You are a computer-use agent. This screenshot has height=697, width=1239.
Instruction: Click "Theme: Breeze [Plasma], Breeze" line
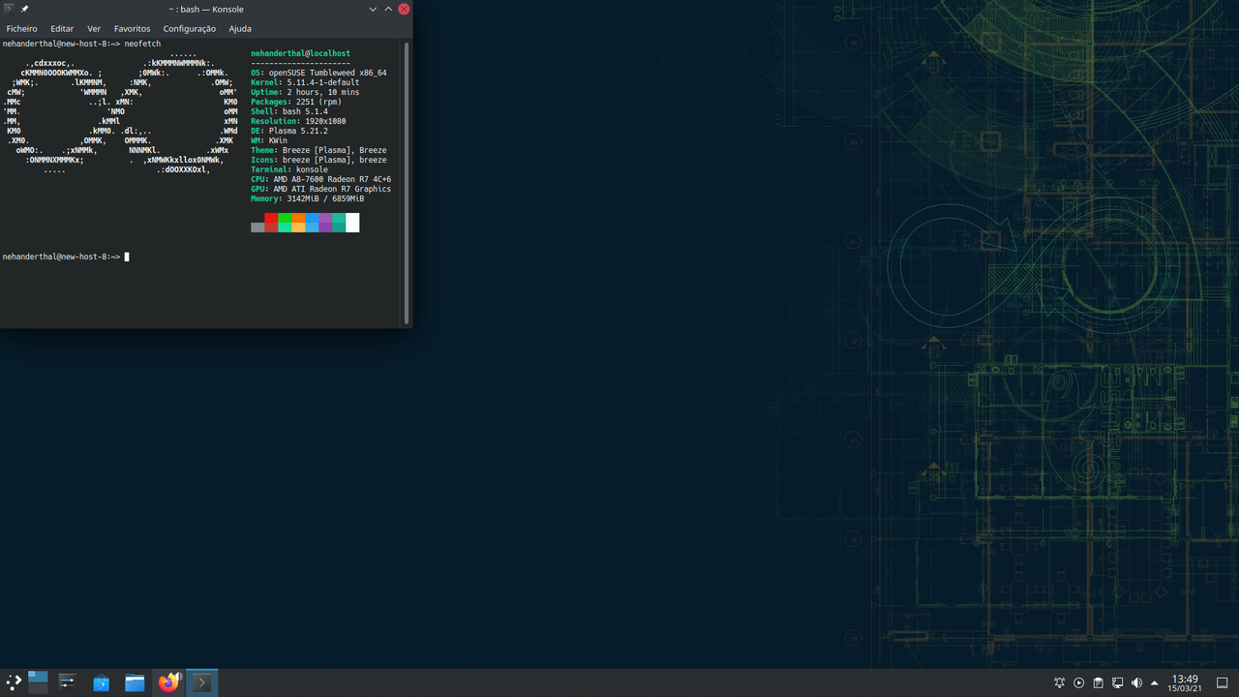tap(318, 150)
